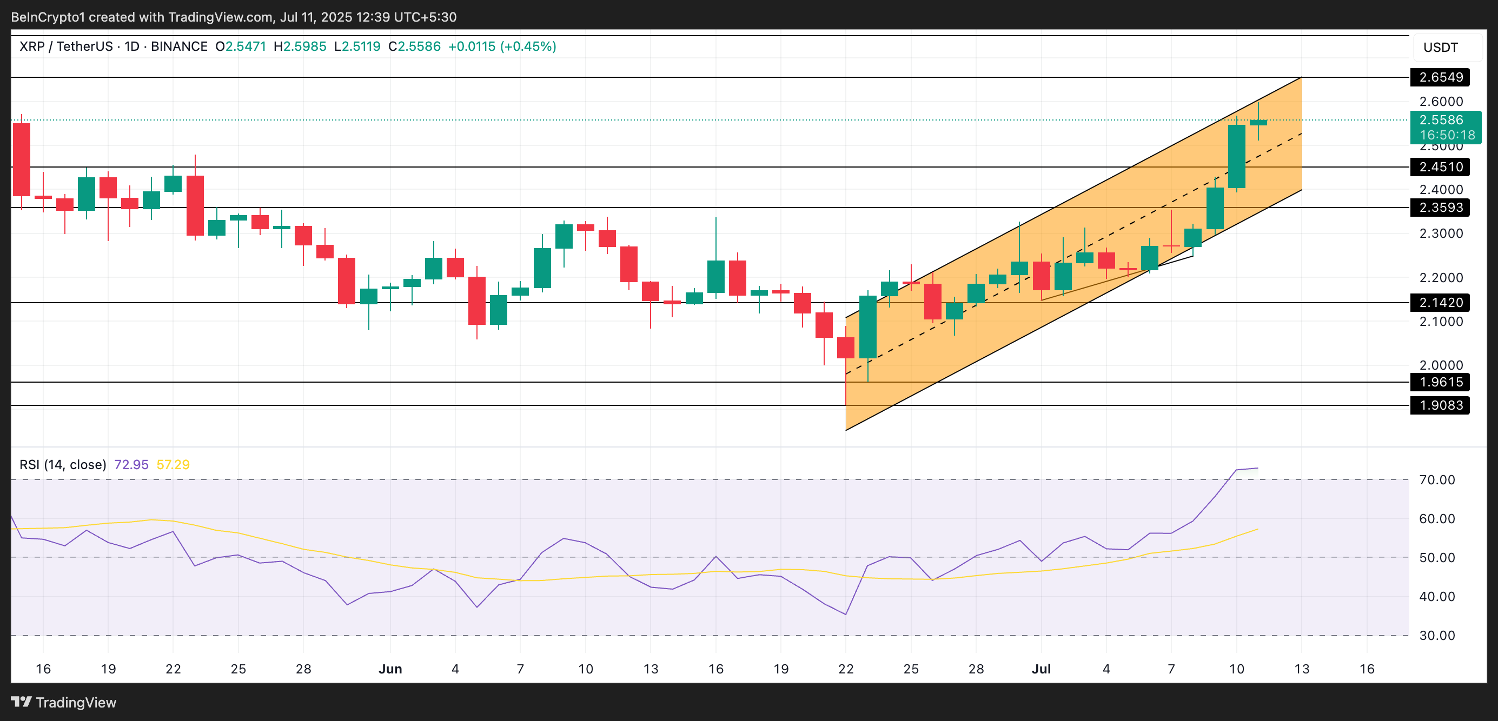Screen dimensions: 1498x721
Task: Click the 1.9083 lowest level label
Action: tap(1440, 405)
